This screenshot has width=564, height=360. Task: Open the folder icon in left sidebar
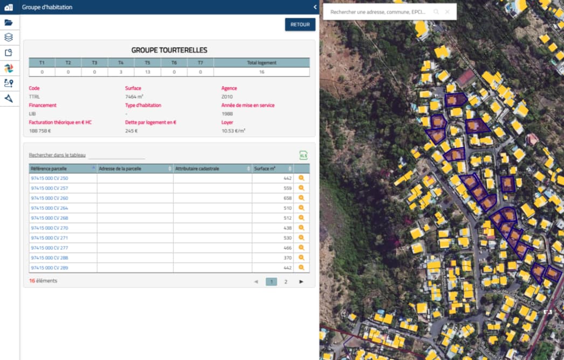click(9, 23)
